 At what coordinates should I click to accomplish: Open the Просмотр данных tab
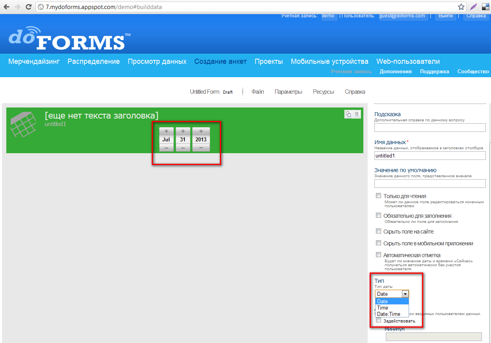tap(157, 61)
